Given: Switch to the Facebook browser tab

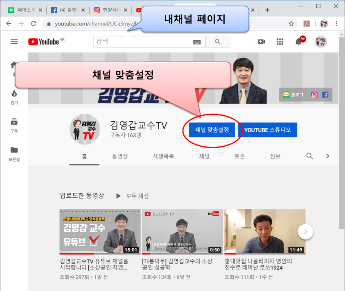Looking at the screenshot, I should pos(65,10).
